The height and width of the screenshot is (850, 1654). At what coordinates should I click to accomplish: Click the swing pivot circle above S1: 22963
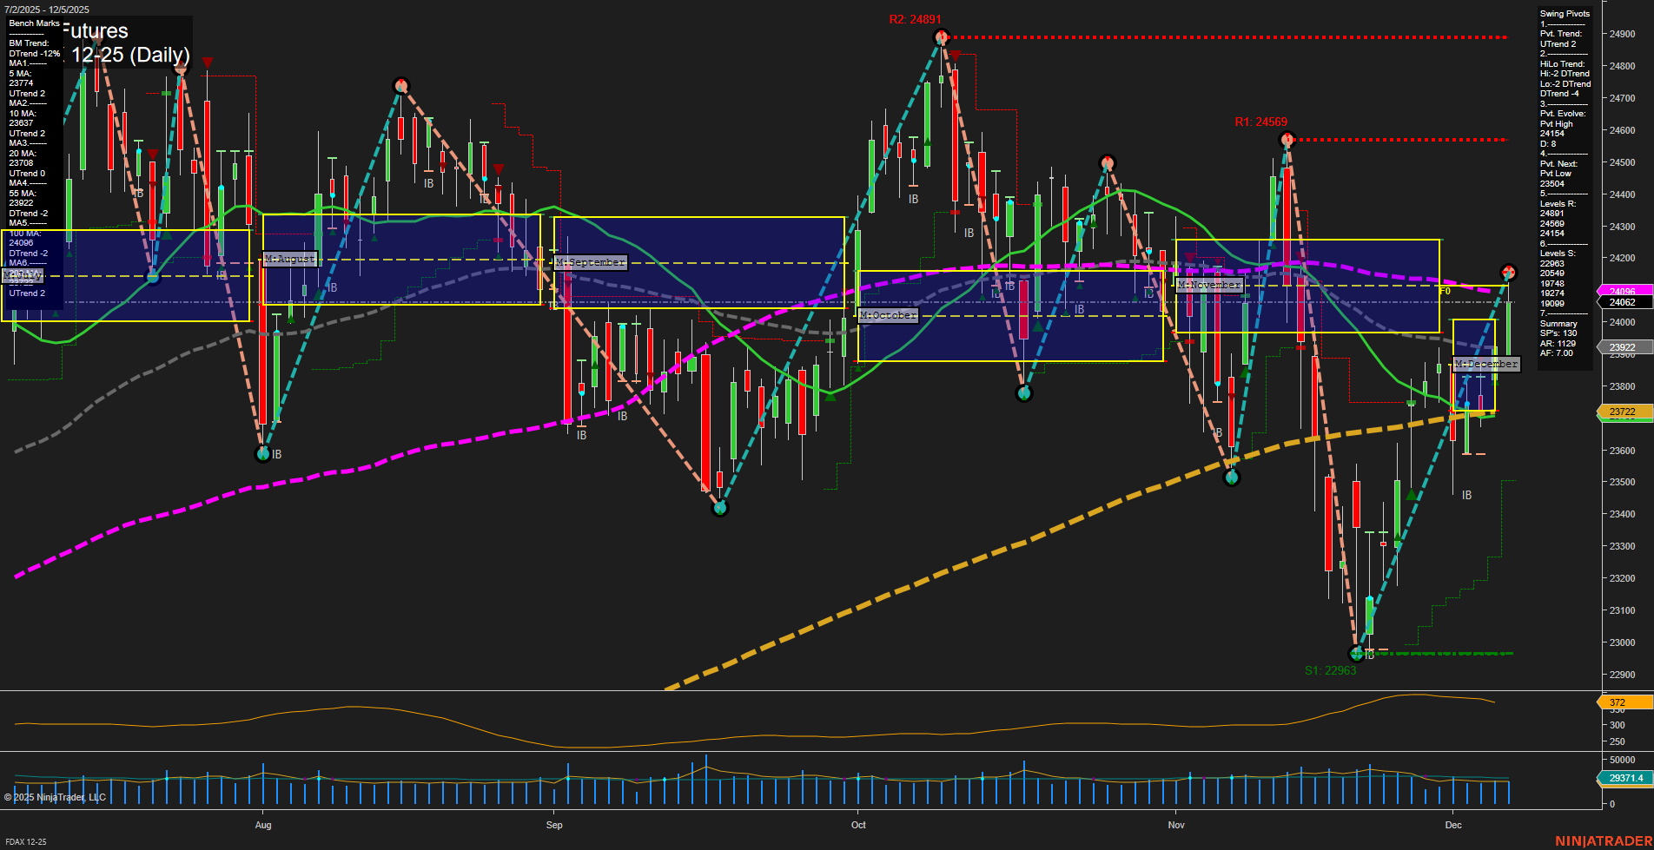click(1355, 654)
